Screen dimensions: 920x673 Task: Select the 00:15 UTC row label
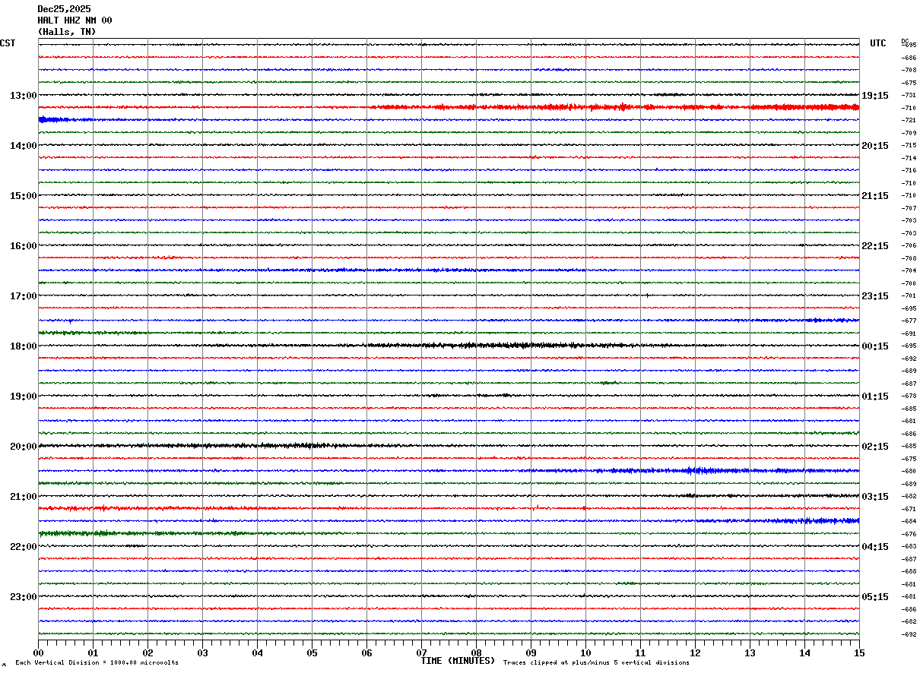875,346
